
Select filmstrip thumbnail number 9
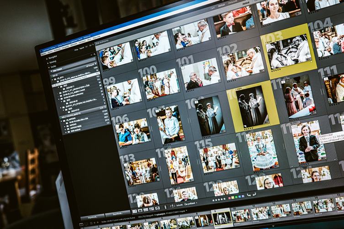tap(222, 218)
